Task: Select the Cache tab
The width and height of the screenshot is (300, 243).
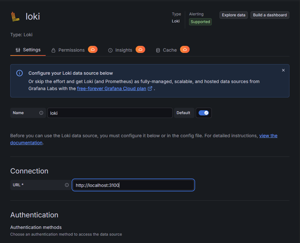Action: tap(166, 50)
